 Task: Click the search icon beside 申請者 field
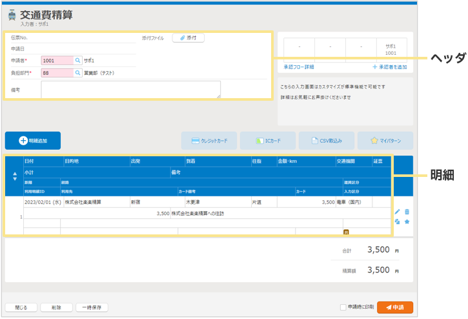click(77, 60)
